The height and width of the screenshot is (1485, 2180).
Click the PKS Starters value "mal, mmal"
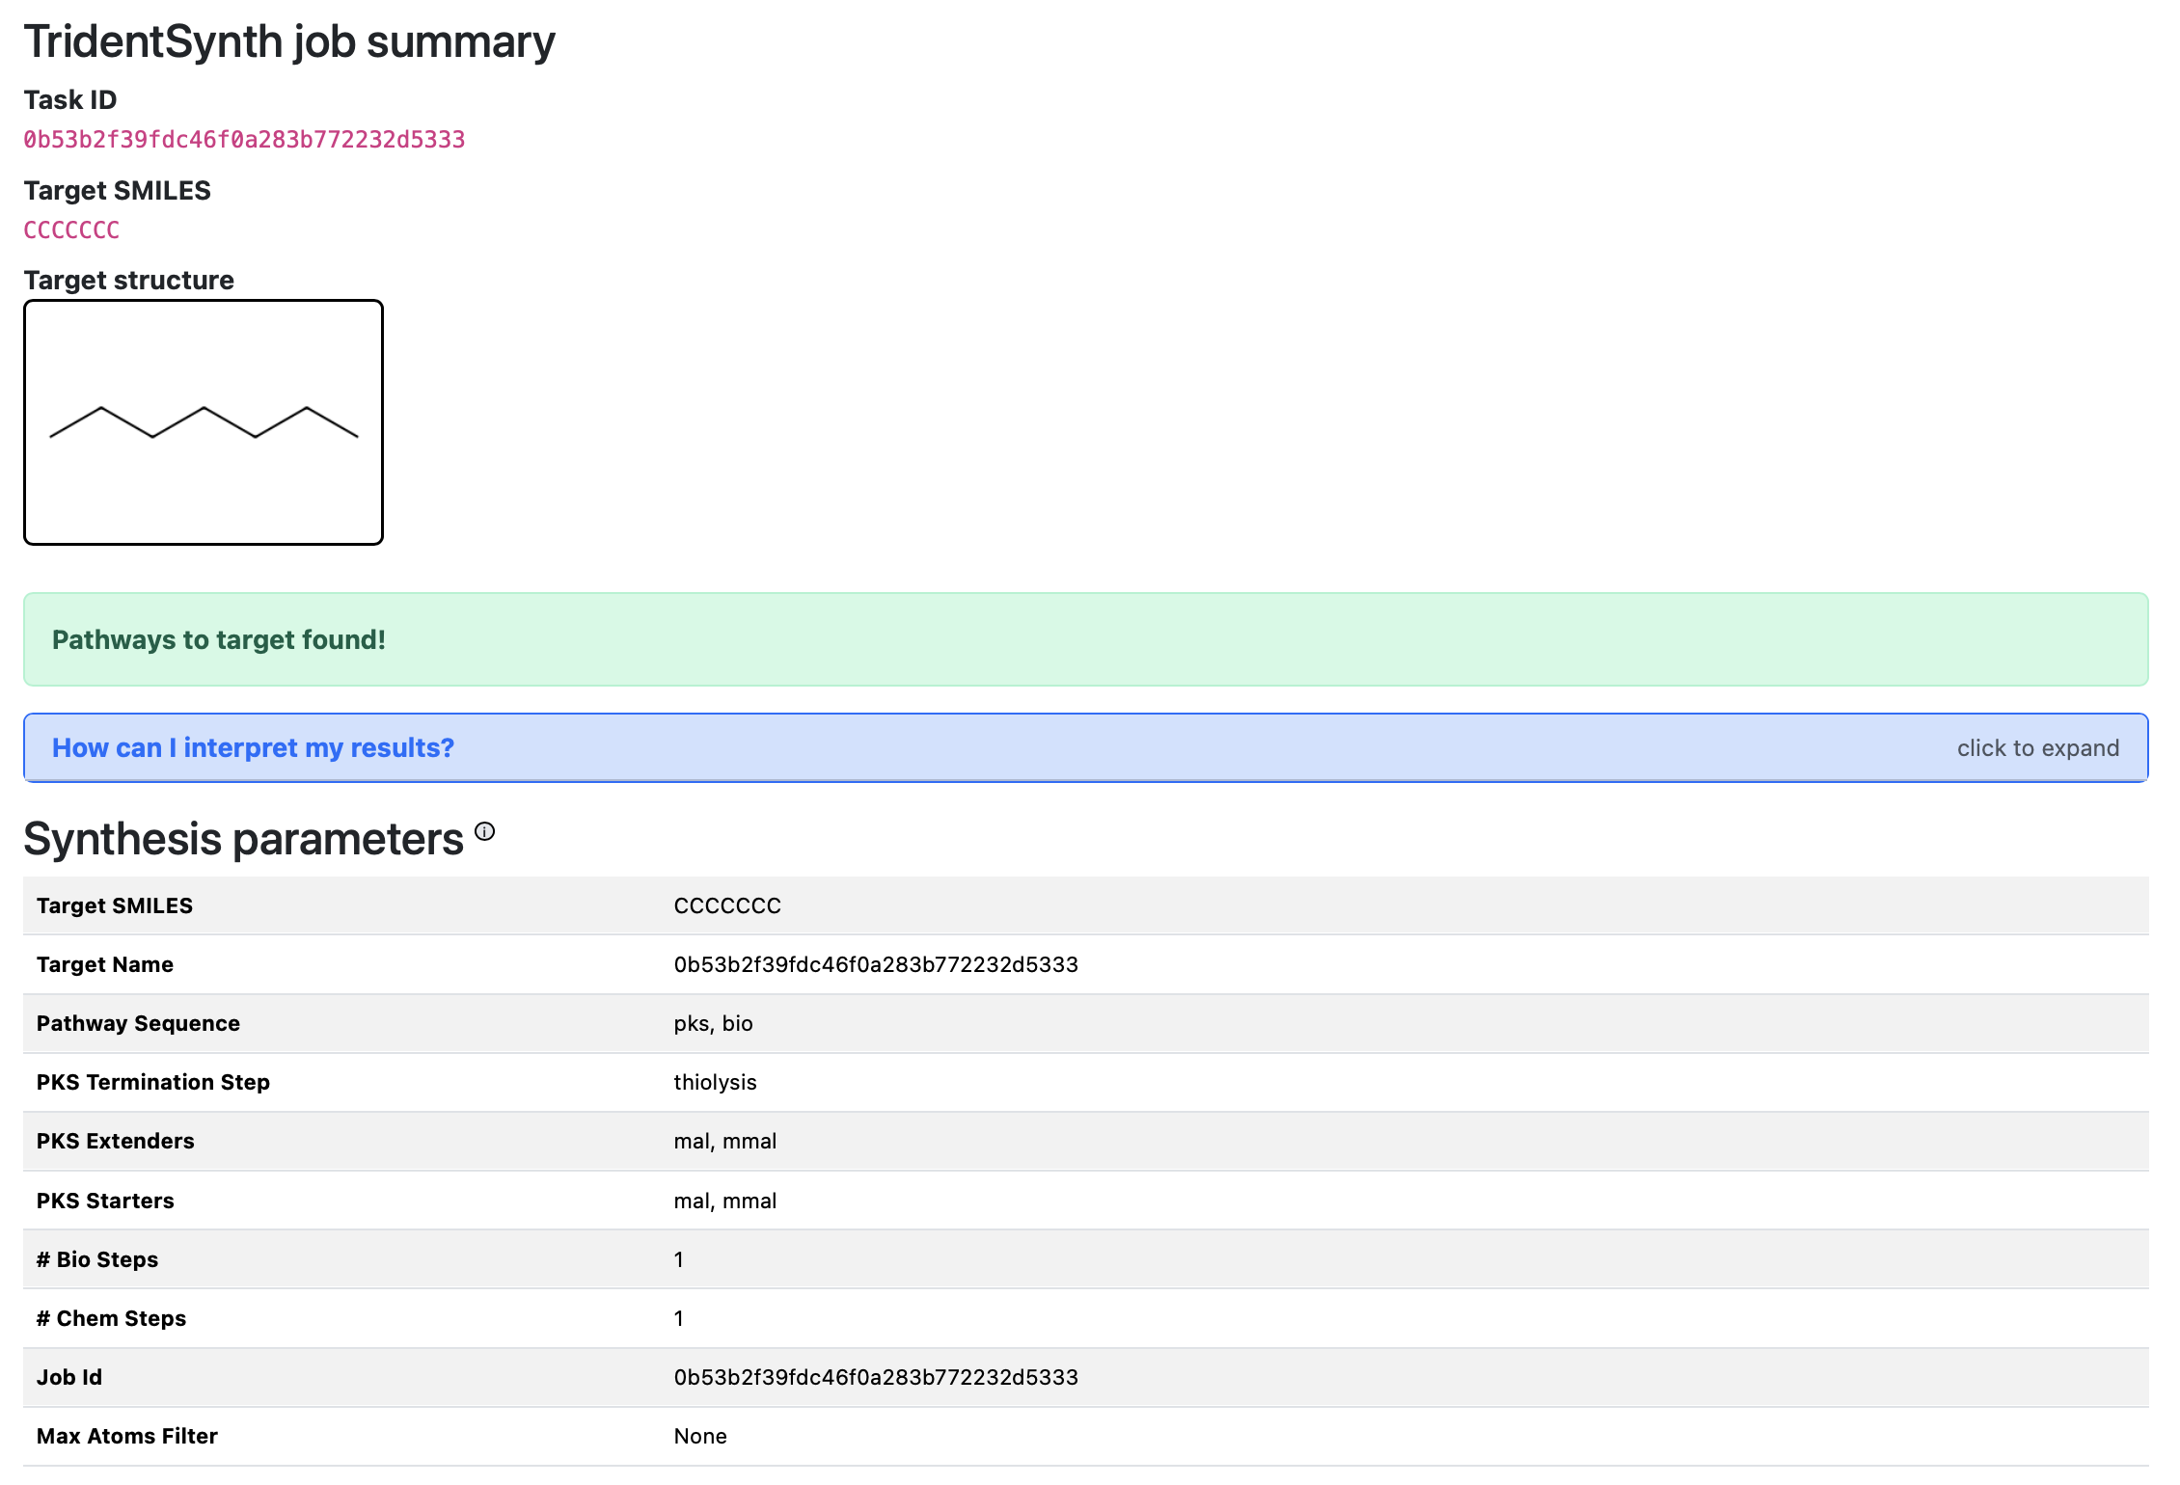[725, 1200]
